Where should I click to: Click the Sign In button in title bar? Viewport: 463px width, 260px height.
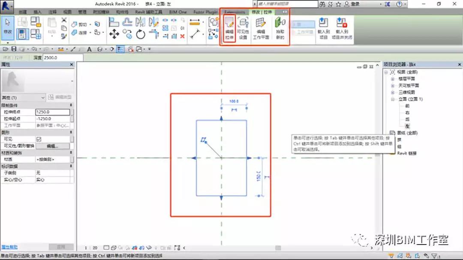[x=352, y=4]
